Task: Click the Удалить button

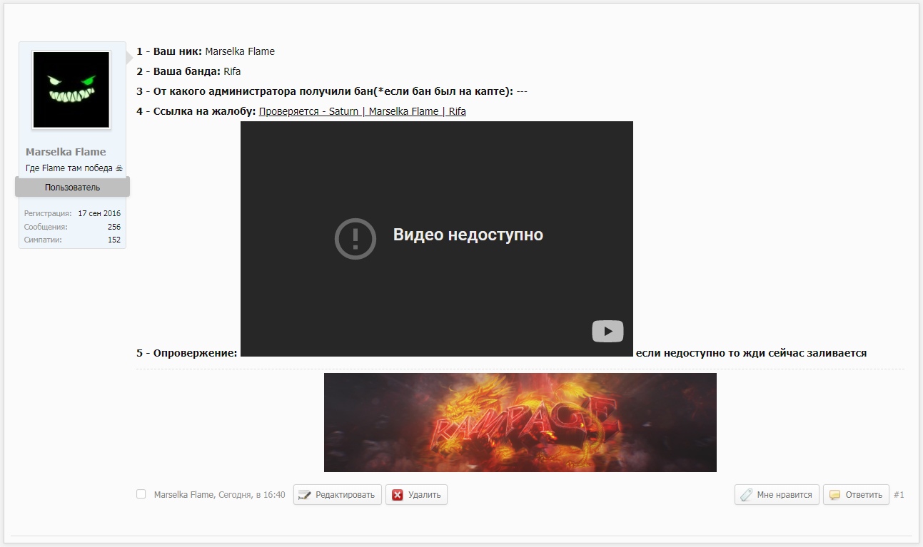Action: point(416,495)
